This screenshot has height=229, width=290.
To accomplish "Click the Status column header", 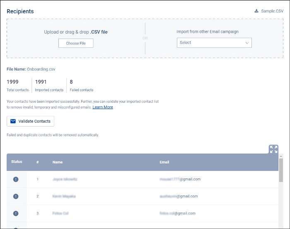I will click(x=17, y=162).
